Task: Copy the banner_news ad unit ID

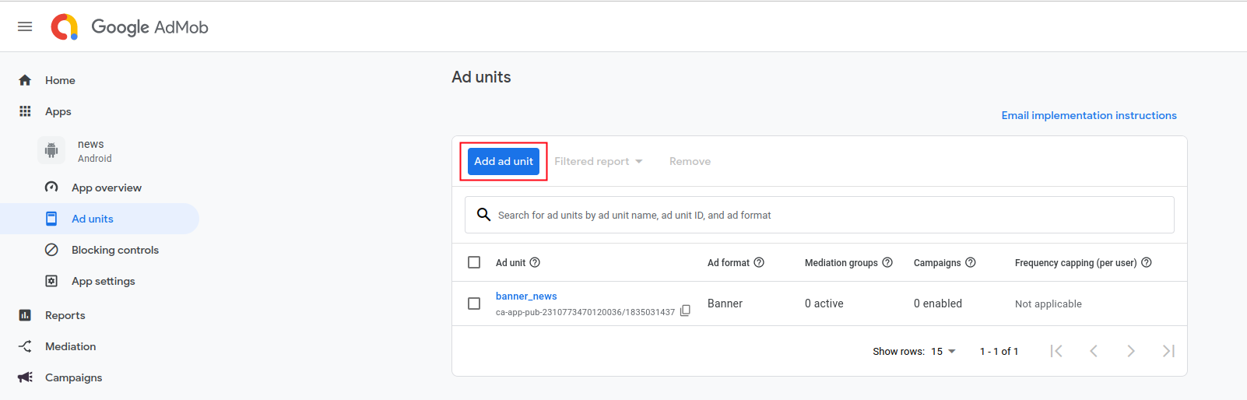Action: point(685,311)
